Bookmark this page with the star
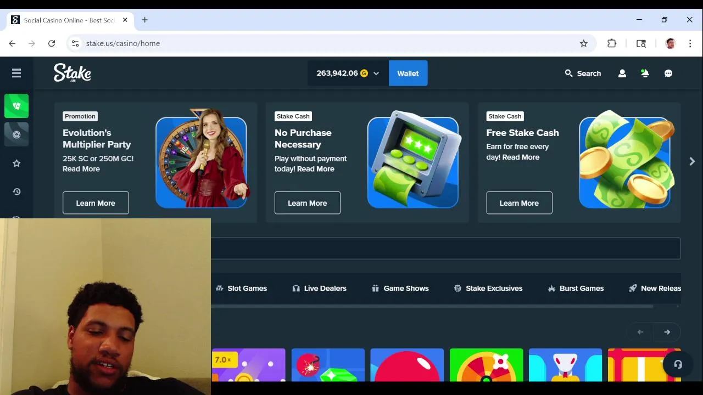 [584, 43]
